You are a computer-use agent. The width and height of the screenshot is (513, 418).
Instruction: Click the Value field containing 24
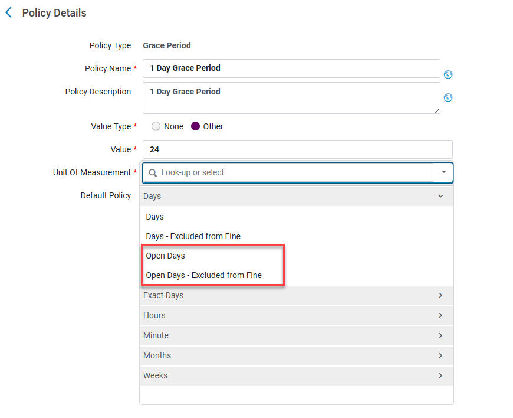tap(297, 149)
